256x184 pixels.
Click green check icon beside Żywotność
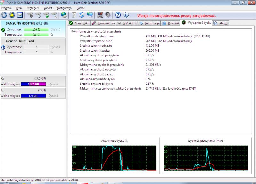[3, 30]
